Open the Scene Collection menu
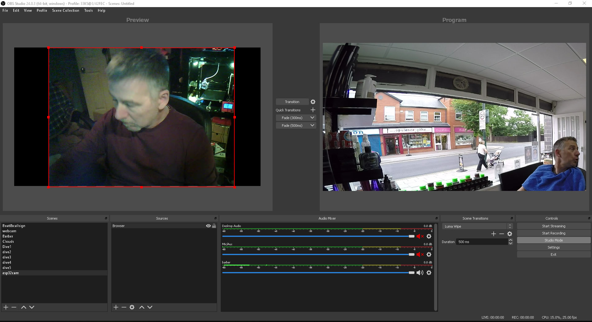The height and width of the screenshot is (322, 592). (x=66, y=10)
